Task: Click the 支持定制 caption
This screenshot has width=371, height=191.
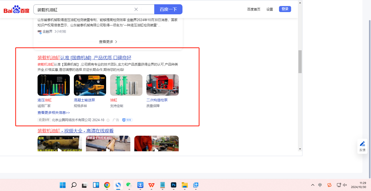Action: coord(117,106)
